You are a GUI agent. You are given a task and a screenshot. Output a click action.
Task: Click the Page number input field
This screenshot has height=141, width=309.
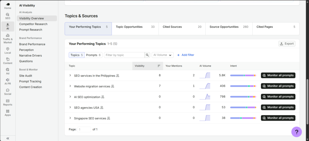[x=84, y=129]
